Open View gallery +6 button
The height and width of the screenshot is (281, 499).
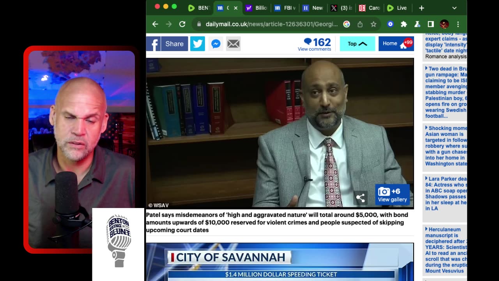point(392,195)
